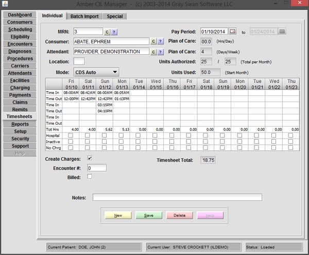This screenshot has width=309, height=255.
Task: Mark Fri 01/10 as Hospital
Action: [71, 135]
